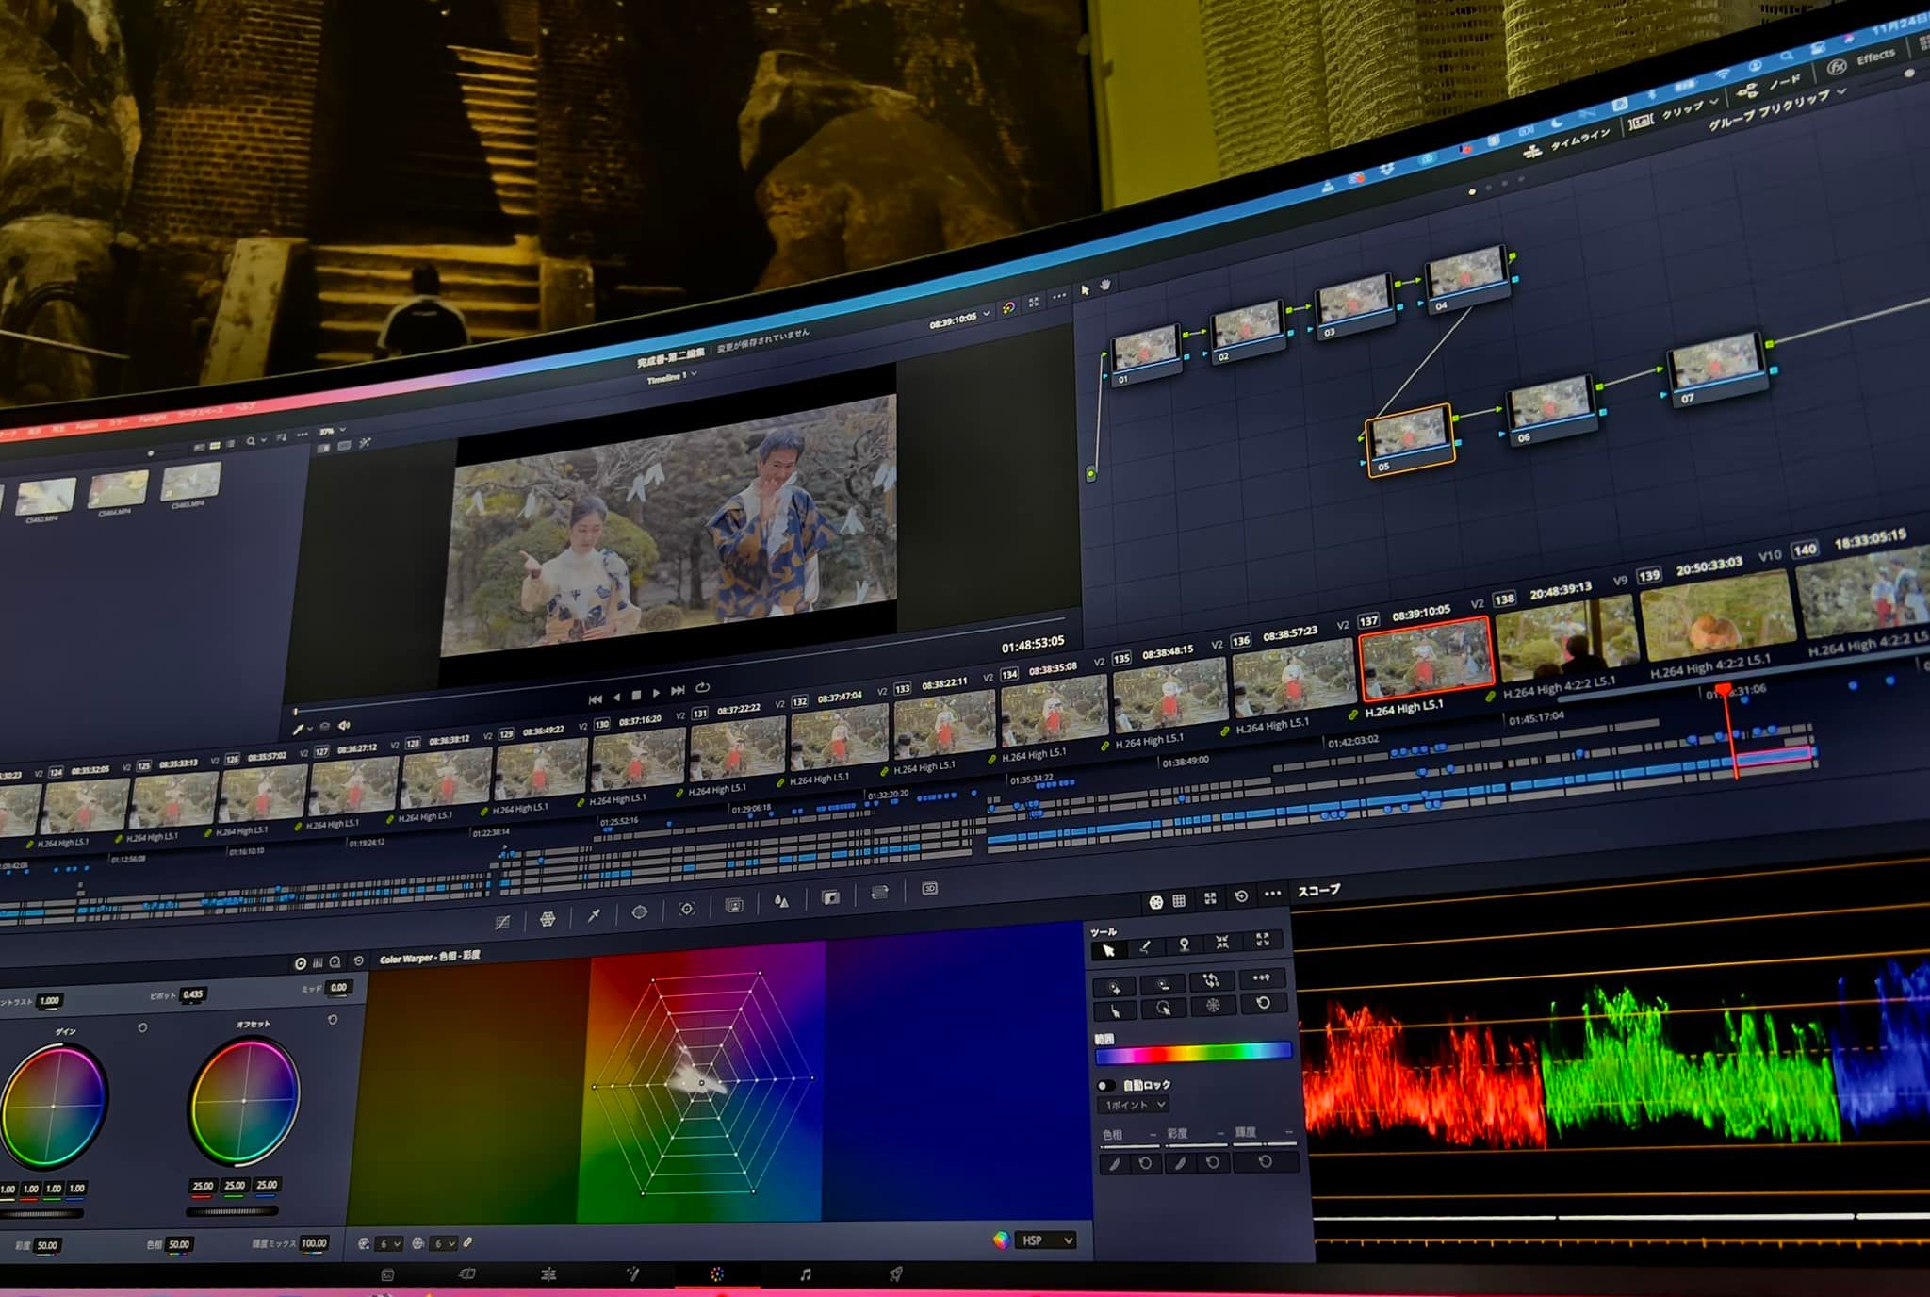This screenshot has height=1297, width=1930.
Task: Open the 1ポイント lock points dropdown
Action: coord(1134,1105)
